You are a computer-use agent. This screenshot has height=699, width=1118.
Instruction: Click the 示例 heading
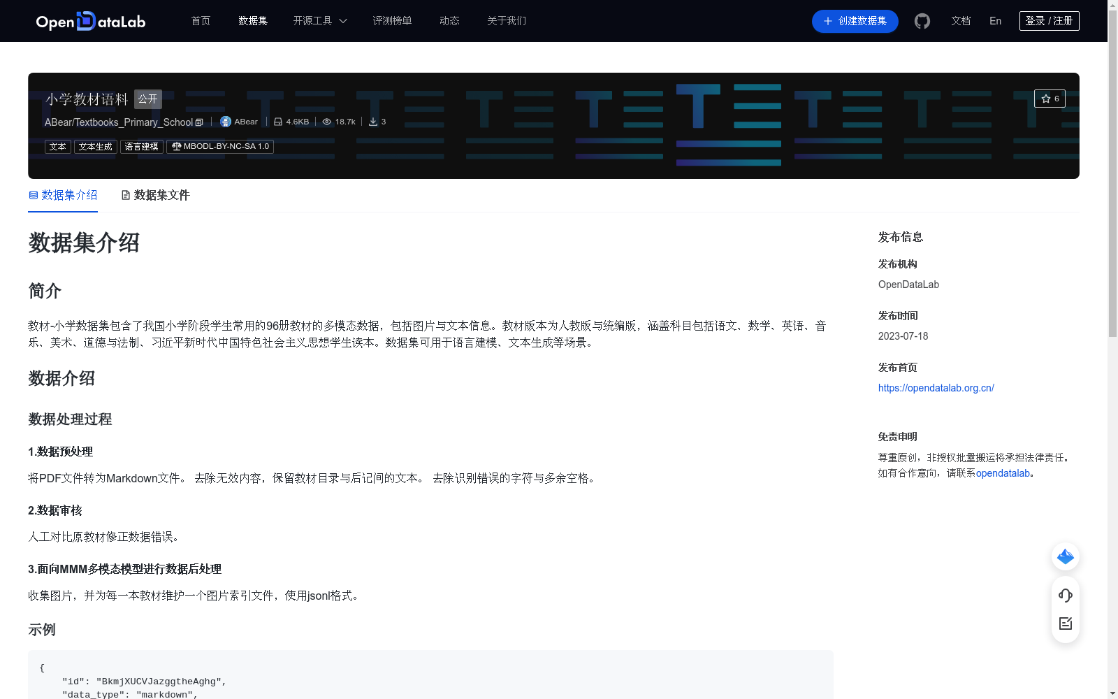[42, 630]
